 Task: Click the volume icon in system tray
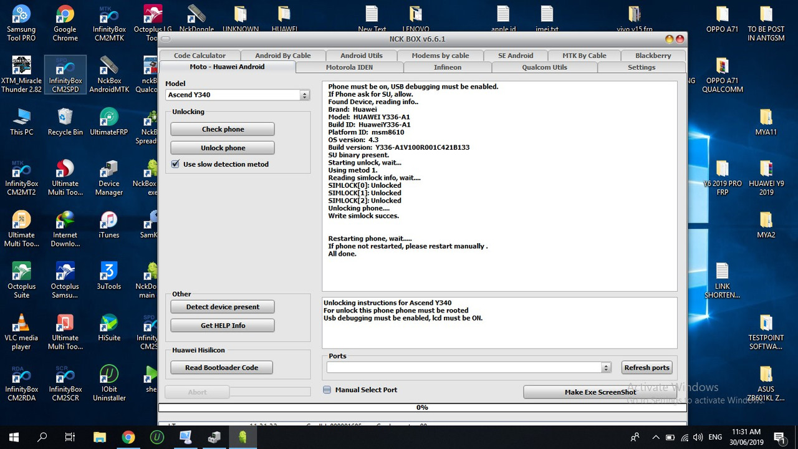pos(698,437)
